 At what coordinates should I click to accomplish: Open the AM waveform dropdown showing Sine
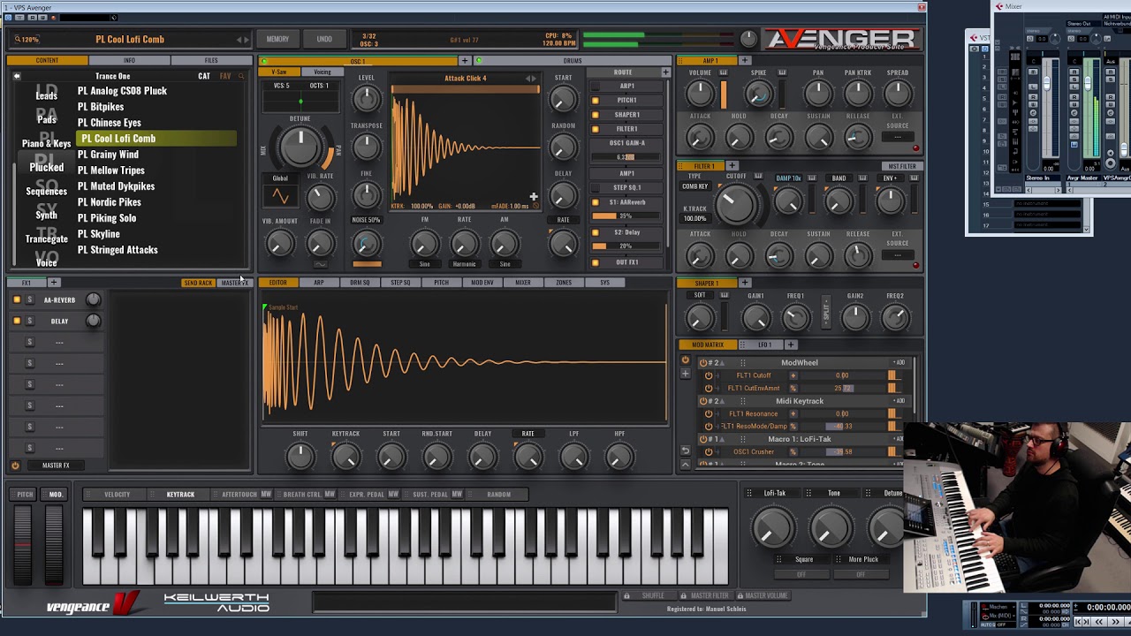point(505,264)
